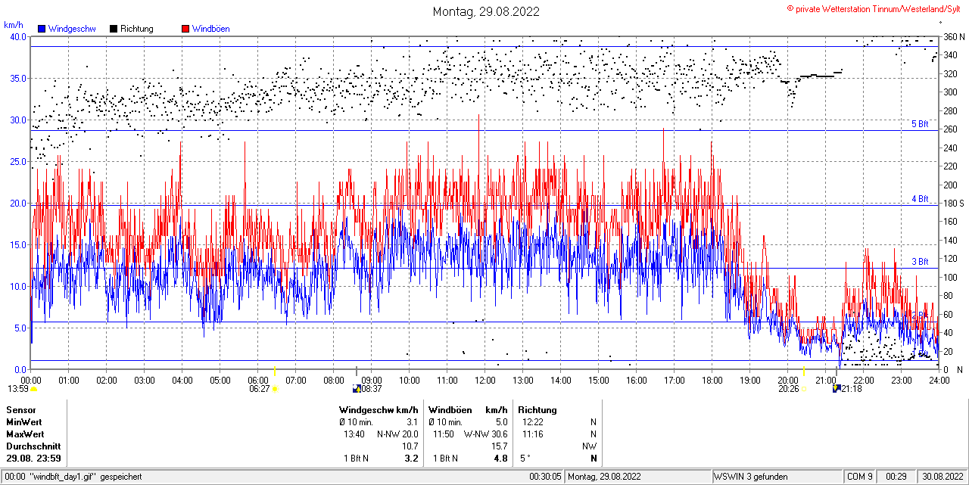This screenshot has width=969, height=485.
Task: Click the sunrise sun icon next to 06:27
Action: pyautogui.click(x=275, y=389)
